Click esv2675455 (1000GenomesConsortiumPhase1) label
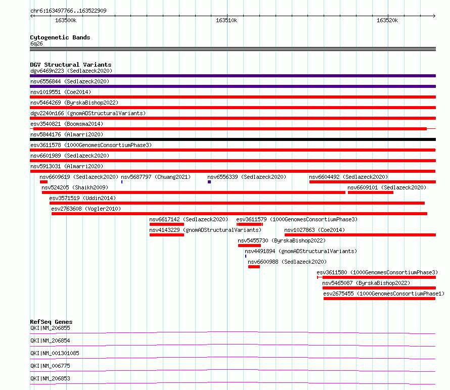The image size is (450, 390). click(384, 294)
